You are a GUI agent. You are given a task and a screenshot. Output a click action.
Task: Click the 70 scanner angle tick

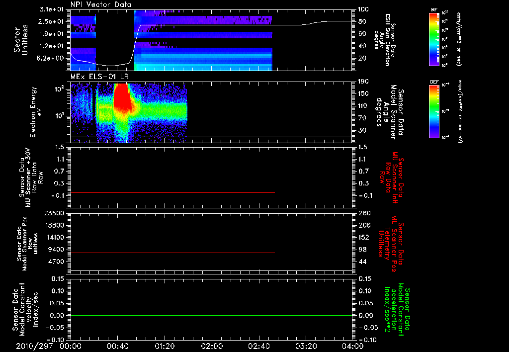click(362, 118)
